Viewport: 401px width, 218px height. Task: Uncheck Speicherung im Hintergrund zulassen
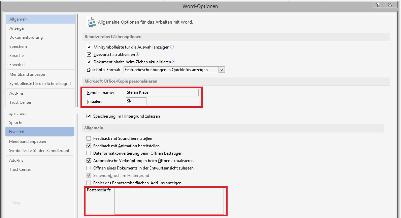[x=89, y=116]
